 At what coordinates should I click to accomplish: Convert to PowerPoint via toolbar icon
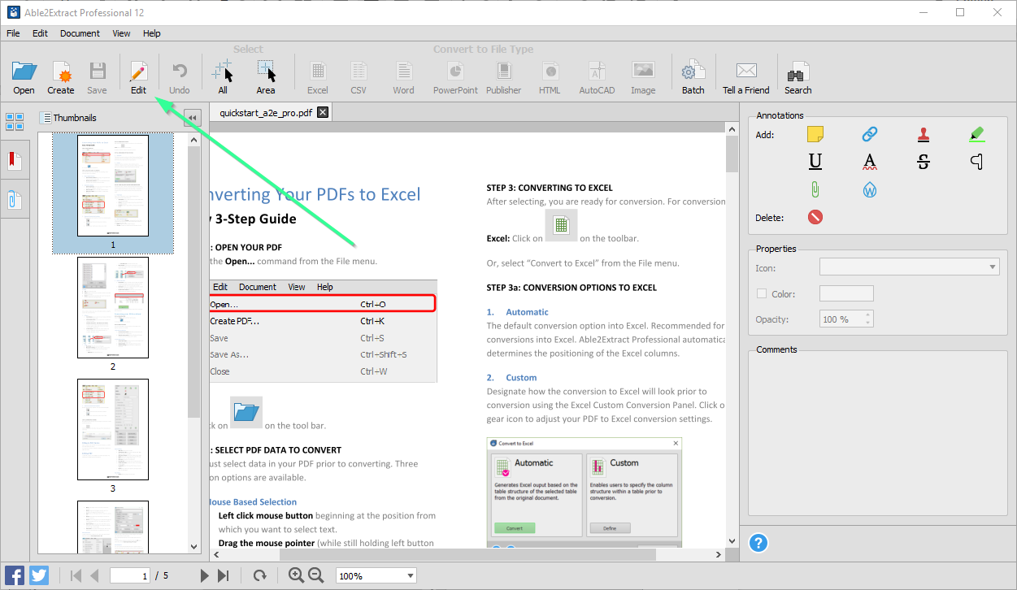[x=456, y=72]
